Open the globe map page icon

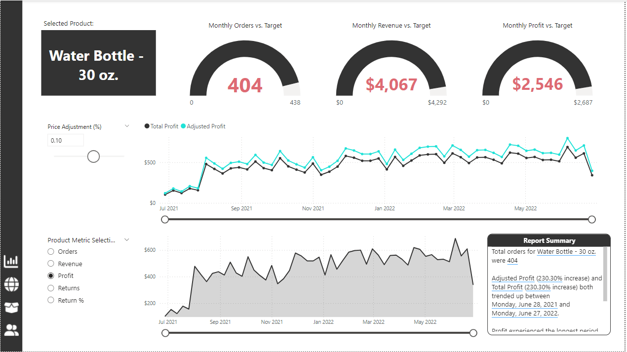pos(11,284)
